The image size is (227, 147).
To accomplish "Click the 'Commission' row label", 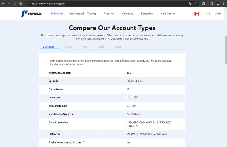I will click(56, 89).
